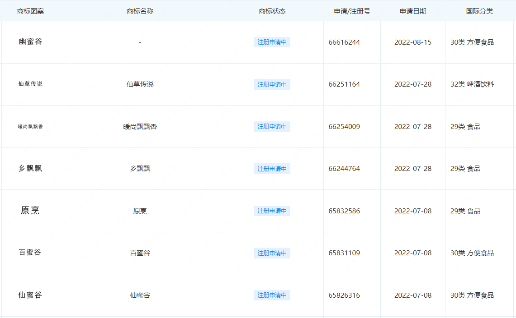Image resolution: width=516 pixels, height=318 pixels.
Task: Open the 原烹 trademark image
Action: [30, 210]
